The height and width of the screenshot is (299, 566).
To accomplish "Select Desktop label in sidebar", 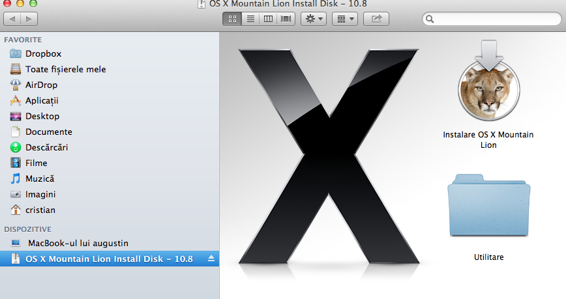I will pyautogui.click(x=42, y=116).
